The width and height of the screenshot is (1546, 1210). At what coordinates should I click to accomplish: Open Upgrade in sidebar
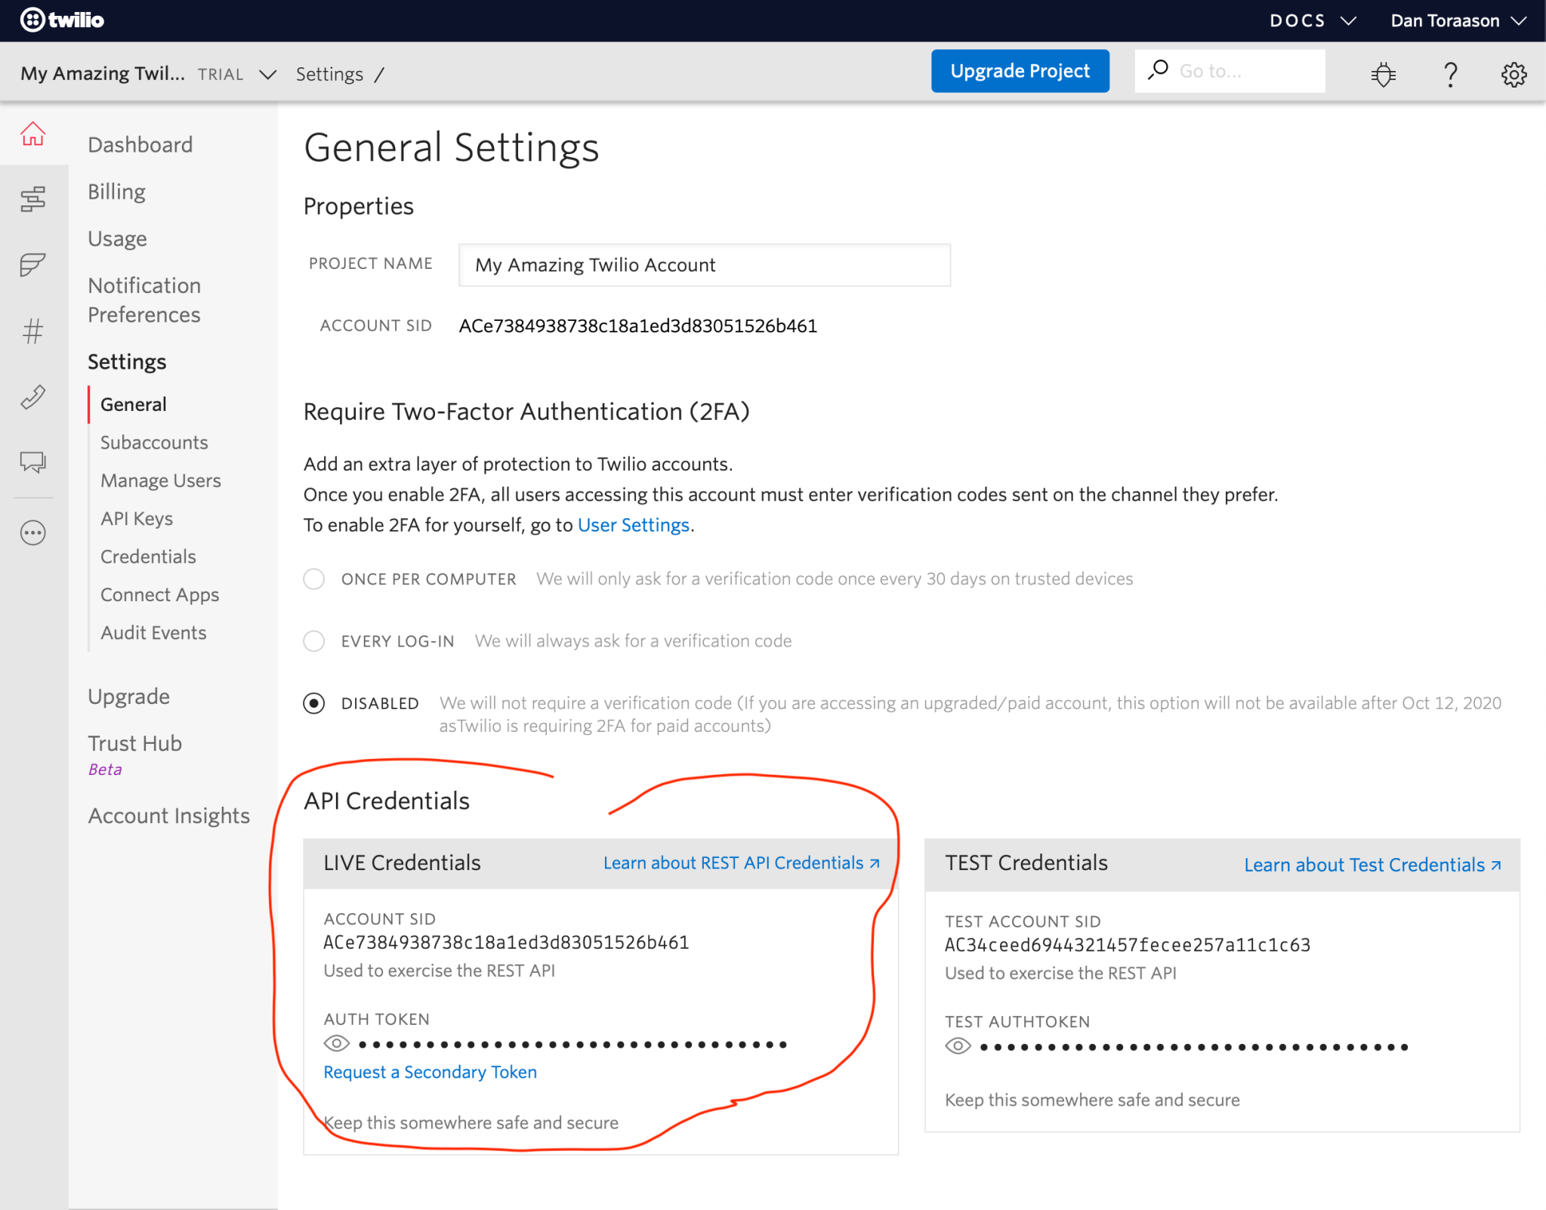129,696
